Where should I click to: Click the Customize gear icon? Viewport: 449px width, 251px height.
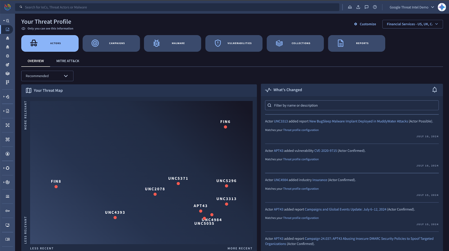coord(356,24)
